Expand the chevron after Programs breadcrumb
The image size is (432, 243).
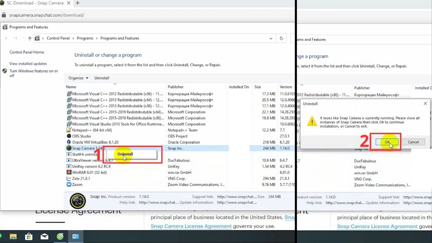point(97,38)
